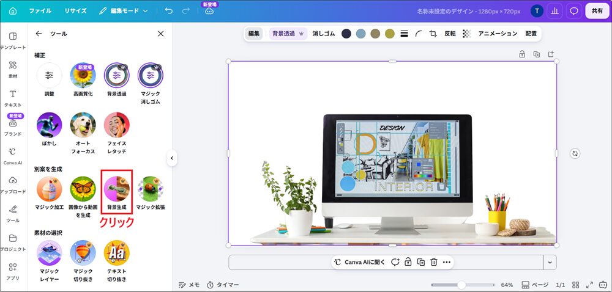Open more options ellipsis in floating bar
The width and height of the screenshot is (612, 292).
(x=447, y=263)
